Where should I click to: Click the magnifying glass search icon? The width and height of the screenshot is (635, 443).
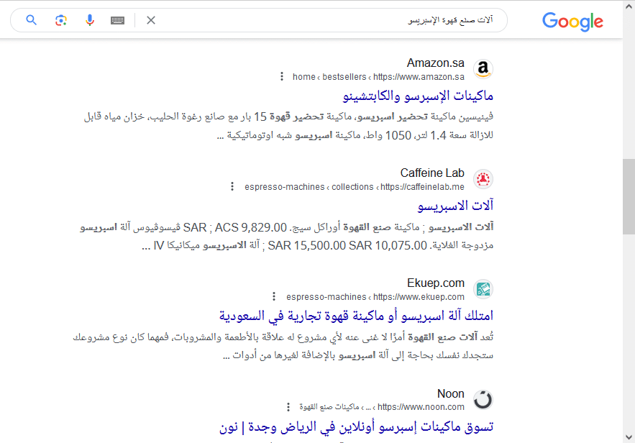point(31,20)
